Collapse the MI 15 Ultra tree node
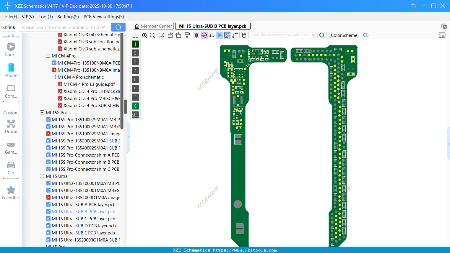The image size is (450, 253). click(x=42, y=176)
